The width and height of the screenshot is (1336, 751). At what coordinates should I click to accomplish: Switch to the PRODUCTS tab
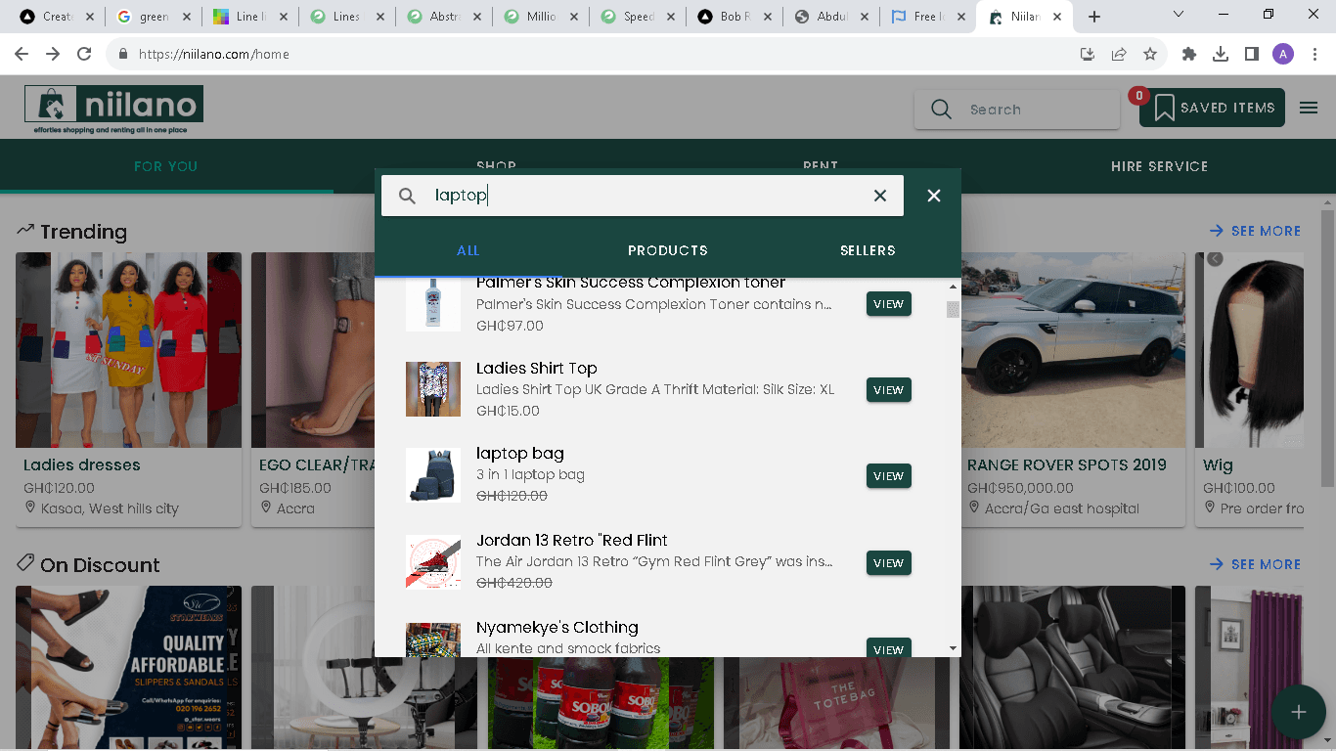[x=668, y=250]
